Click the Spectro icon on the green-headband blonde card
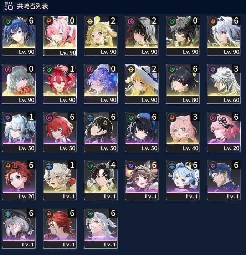The image size is (246, 255). click(x=90, y=22)
